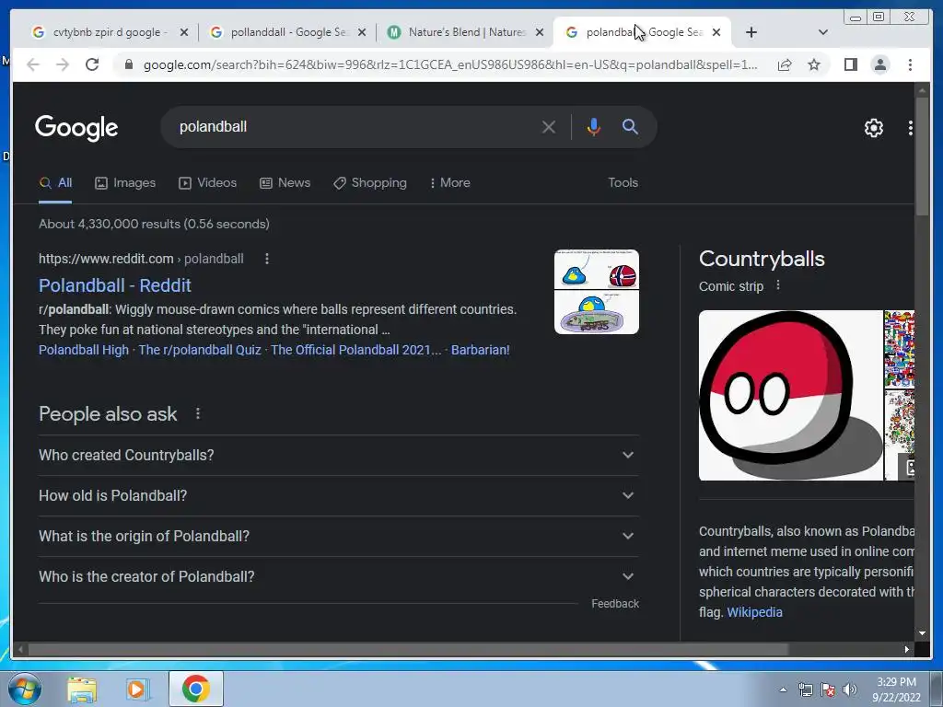Open a new tab with plus button
Screen dimensions: 943x707
pos(751,32)
